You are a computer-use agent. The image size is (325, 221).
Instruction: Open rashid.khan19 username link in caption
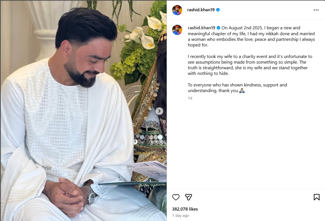[x=201, y=28]
